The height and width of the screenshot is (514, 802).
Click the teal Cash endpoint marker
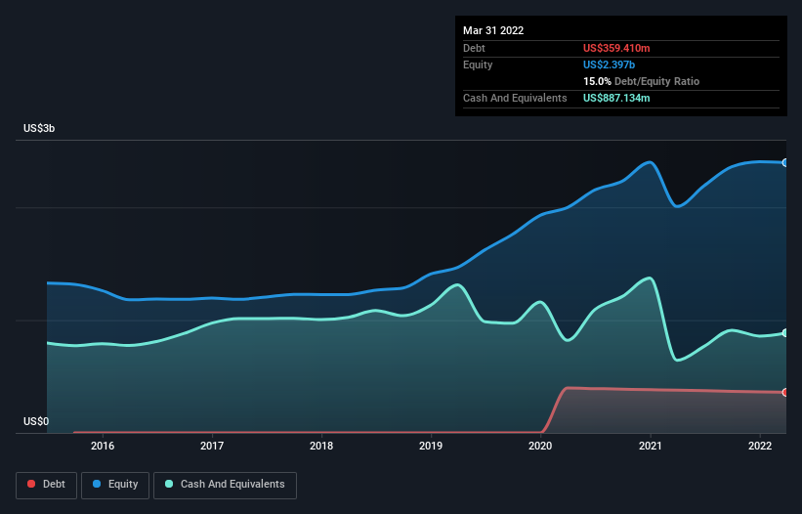pos(785,333)
